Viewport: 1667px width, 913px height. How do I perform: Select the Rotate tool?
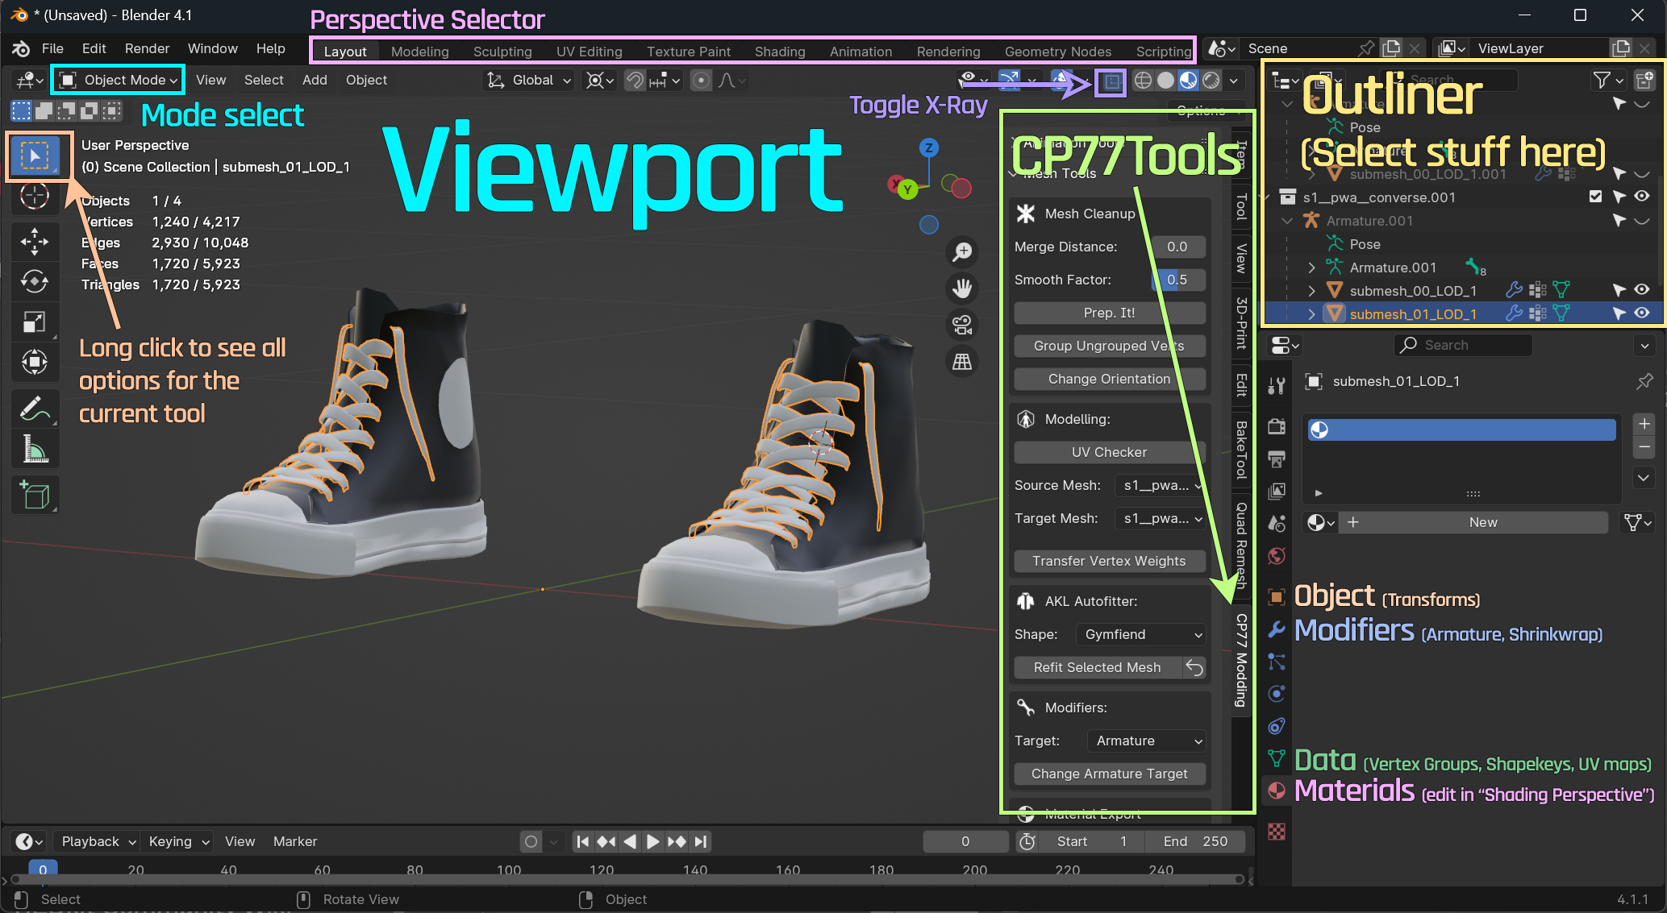coord(34,281)
